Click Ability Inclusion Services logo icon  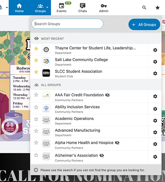[46, 108]
